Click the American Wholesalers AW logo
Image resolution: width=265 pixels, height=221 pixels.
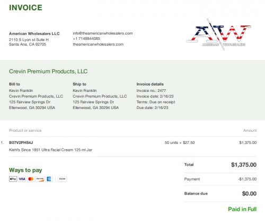(x=219, y=35)
